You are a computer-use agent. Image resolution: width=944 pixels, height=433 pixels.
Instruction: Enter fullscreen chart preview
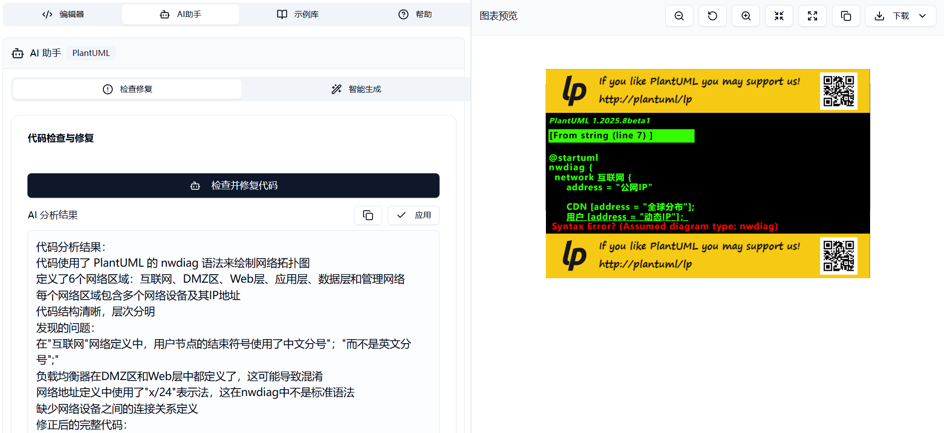coord(813,16)
